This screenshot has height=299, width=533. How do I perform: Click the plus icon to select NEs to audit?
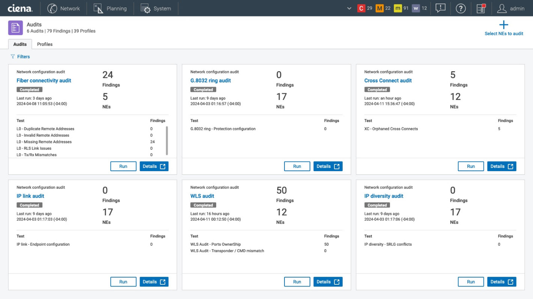click(503, 25)
